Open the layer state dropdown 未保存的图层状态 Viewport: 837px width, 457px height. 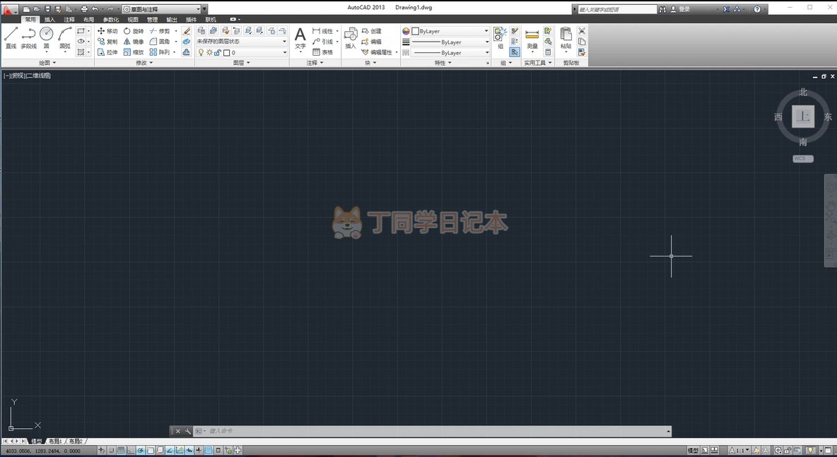241,41
